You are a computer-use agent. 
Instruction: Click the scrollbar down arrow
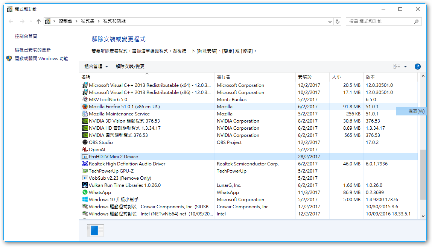click(423, 216)
